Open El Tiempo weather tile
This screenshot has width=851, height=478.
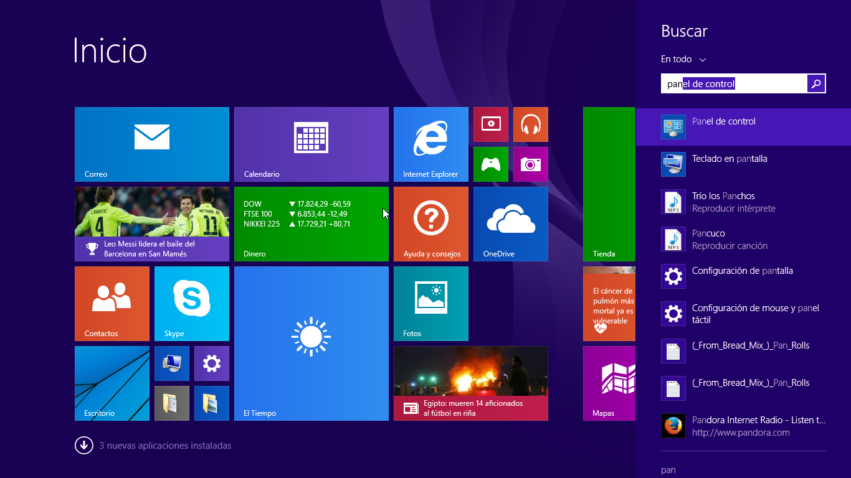[x=311, y=344]
